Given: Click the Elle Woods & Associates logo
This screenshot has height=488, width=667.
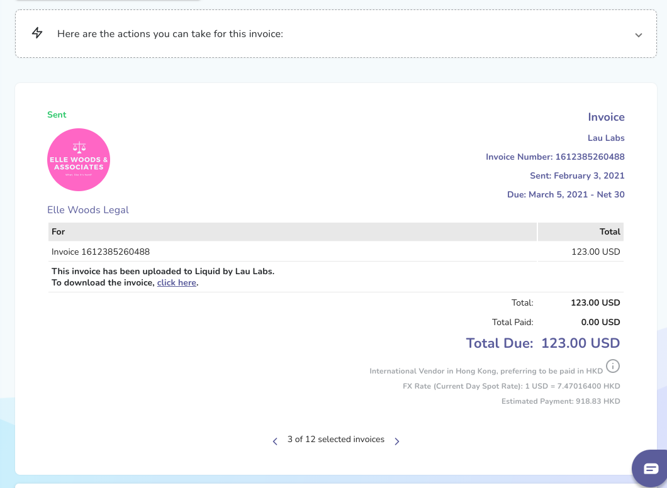Looking at the screenshot, I should [x=79, y=160].
